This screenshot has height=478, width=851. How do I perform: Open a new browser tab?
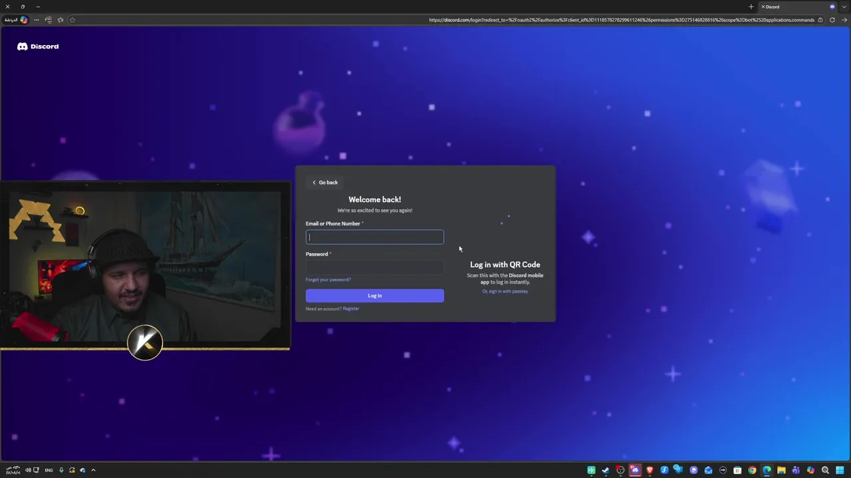tap(751, 7)
